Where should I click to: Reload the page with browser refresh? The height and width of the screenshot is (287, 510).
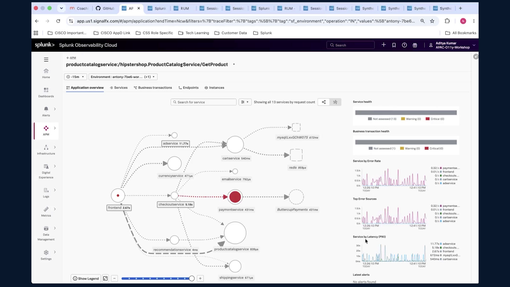[x=58, y=21]
